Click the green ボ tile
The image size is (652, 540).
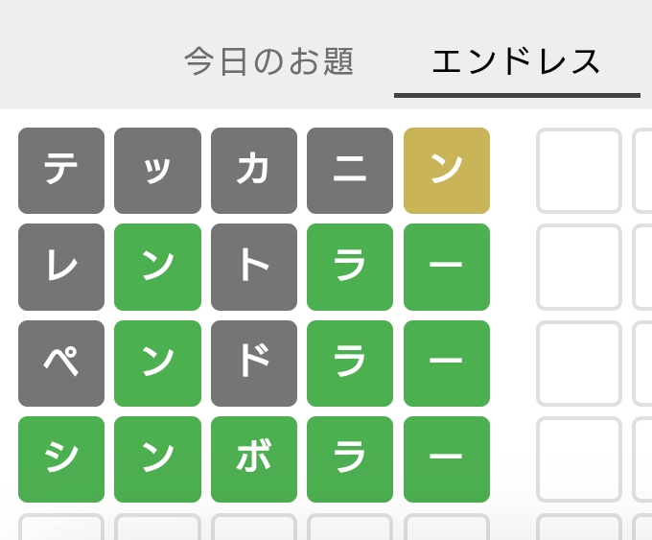[x=254, y=459]
